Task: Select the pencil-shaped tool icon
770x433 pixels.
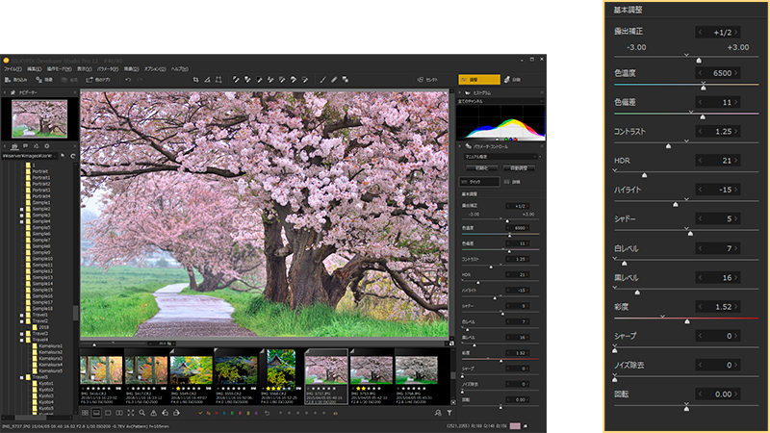Action: [334, 80]
